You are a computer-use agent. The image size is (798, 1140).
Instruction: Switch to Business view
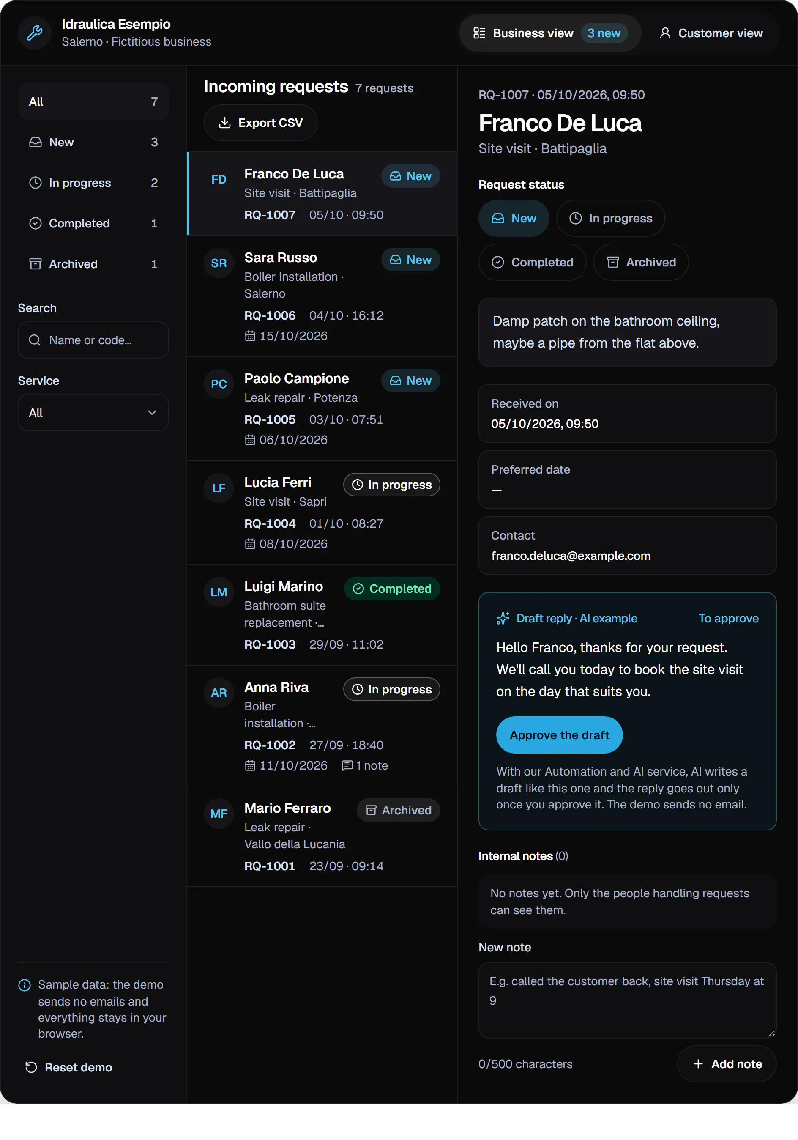click(x=550, y=33)
